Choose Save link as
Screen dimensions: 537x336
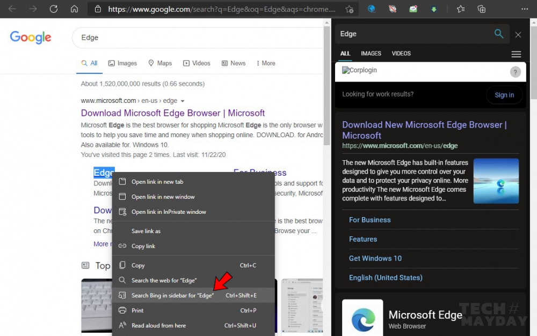click(x=193, y=231)
